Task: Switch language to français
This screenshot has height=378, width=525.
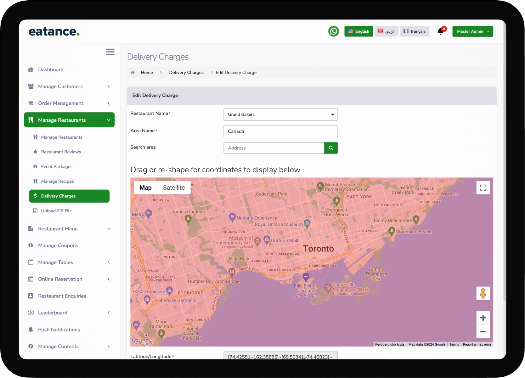Action: pyautogui.click(x=415, y=31)
